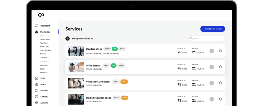Click 21 solutions on Office Session row
The height and width of the screenshot is (106, 264).
coord(198,68)
